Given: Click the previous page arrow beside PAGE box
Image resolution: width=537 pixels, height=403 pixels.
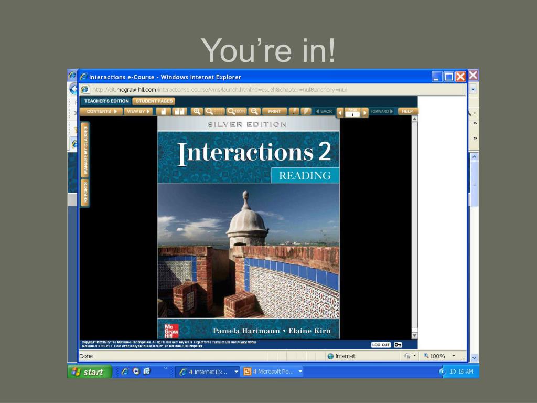Looking at the screenshot, I should (x=340, y=112).
